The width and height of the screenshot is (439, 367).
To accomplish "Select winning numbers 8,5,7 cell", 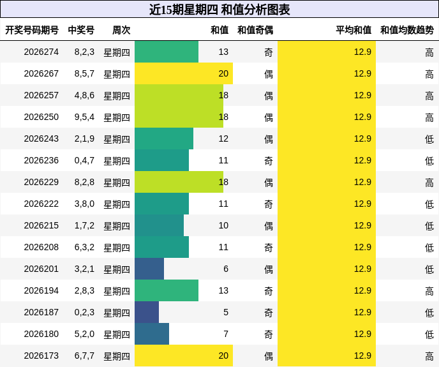I will pyautogui.click(x=84, y=73).
